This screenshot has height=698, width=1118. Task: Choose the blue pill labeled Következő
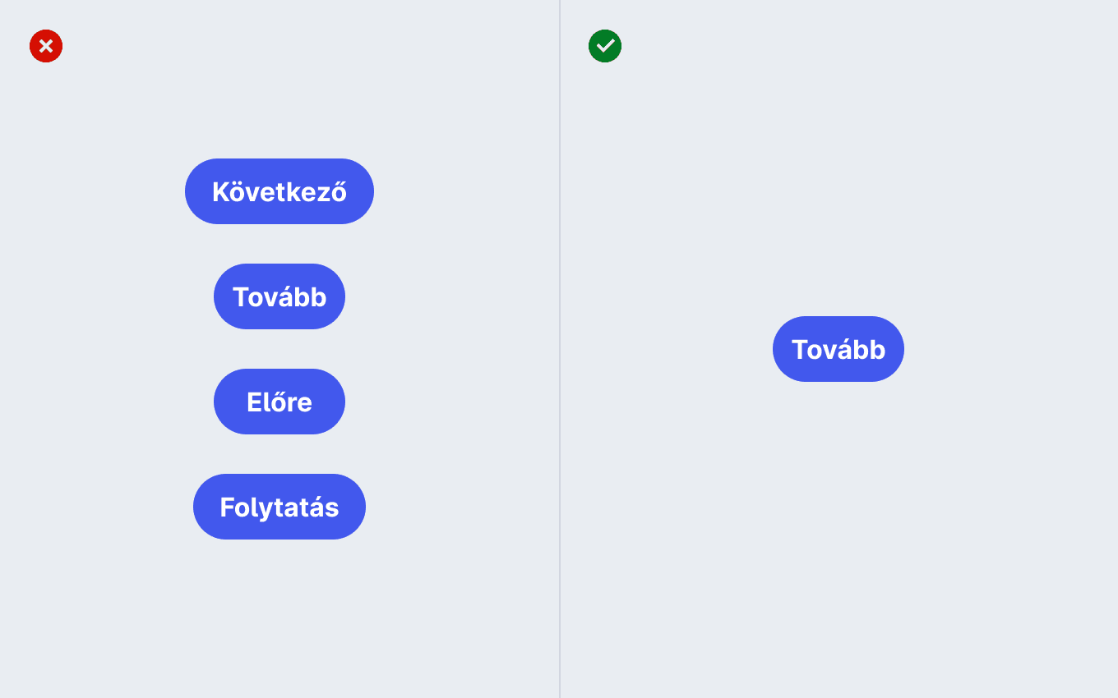click(279, 191)
